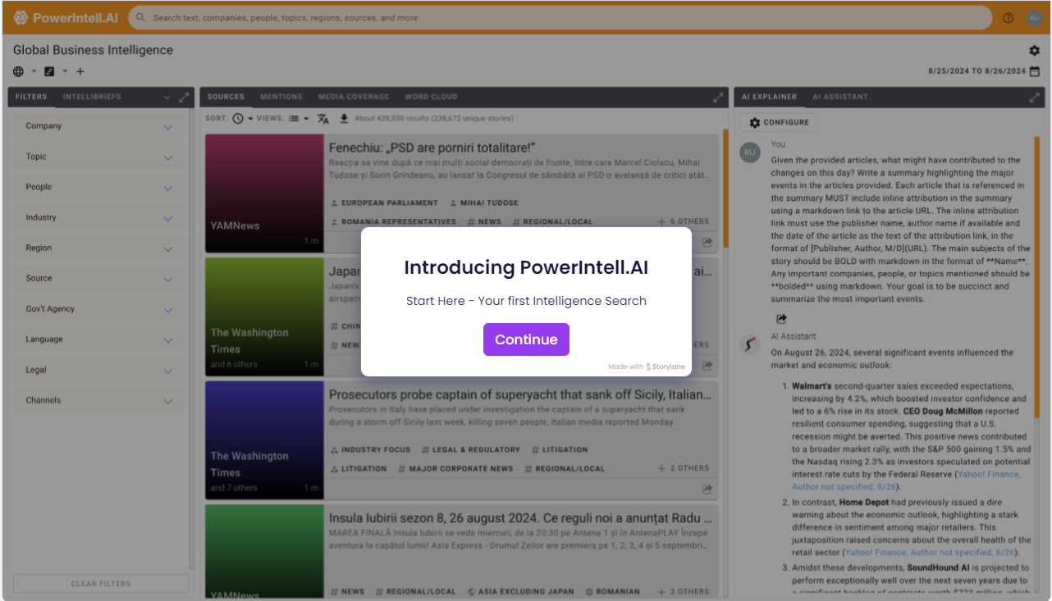Expand the Channels filter
1052x601 pixels.
[98, 400]
